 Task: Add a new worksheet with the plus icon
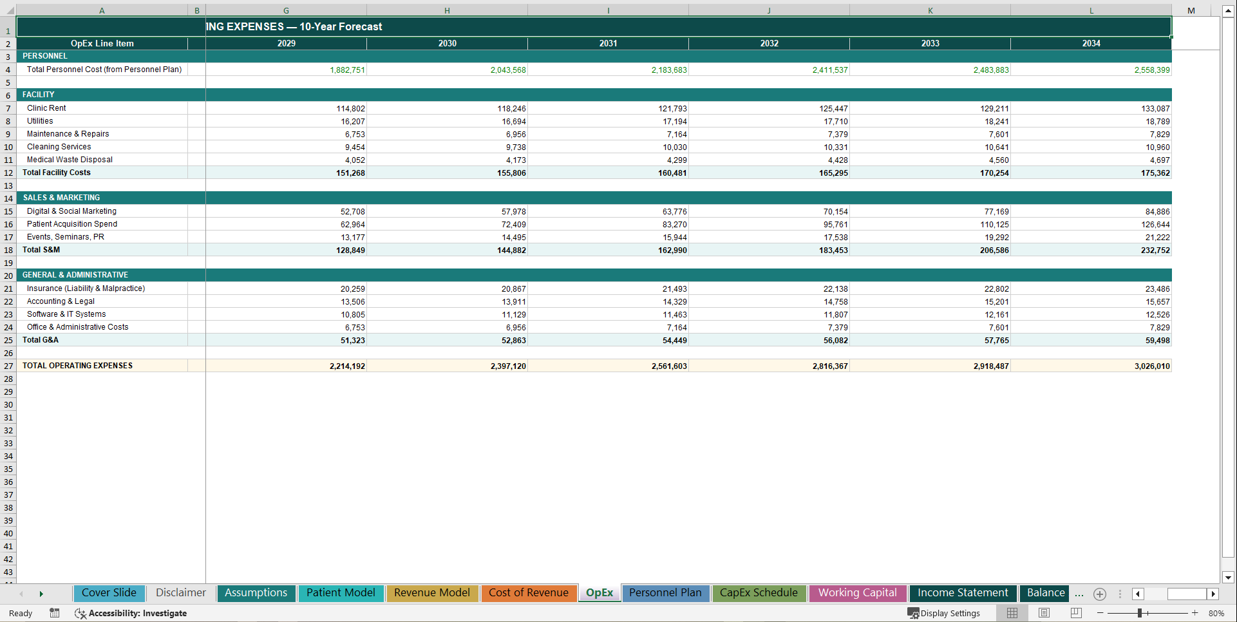pyautogui.click(x=1100, y=594)
